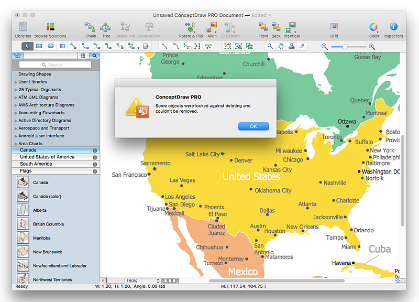Select the Arc drawing tool

[175, 46]
